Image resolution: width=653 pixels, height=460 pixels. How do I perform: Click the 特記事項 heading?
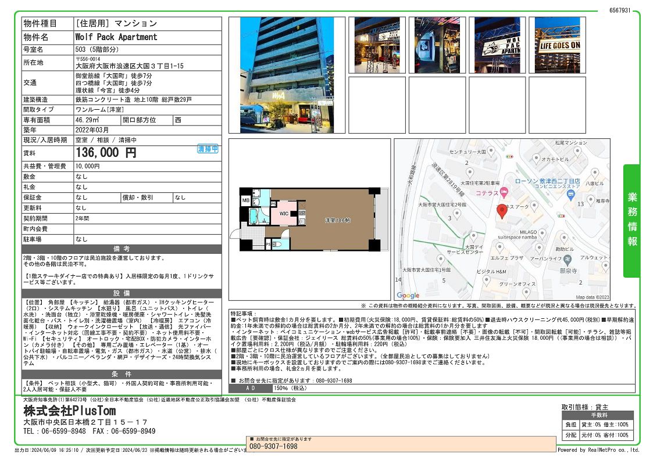coord(244,314)
